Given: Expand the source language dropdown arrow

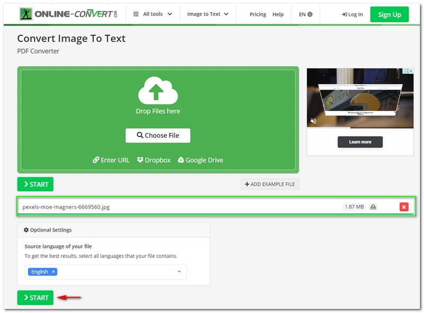Looking at the screenshot, I should pyautogui.click(x=179, y=272).
